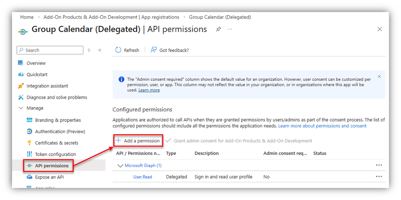
Task: Open the Learn more link in the info banner
Action: 149,90
